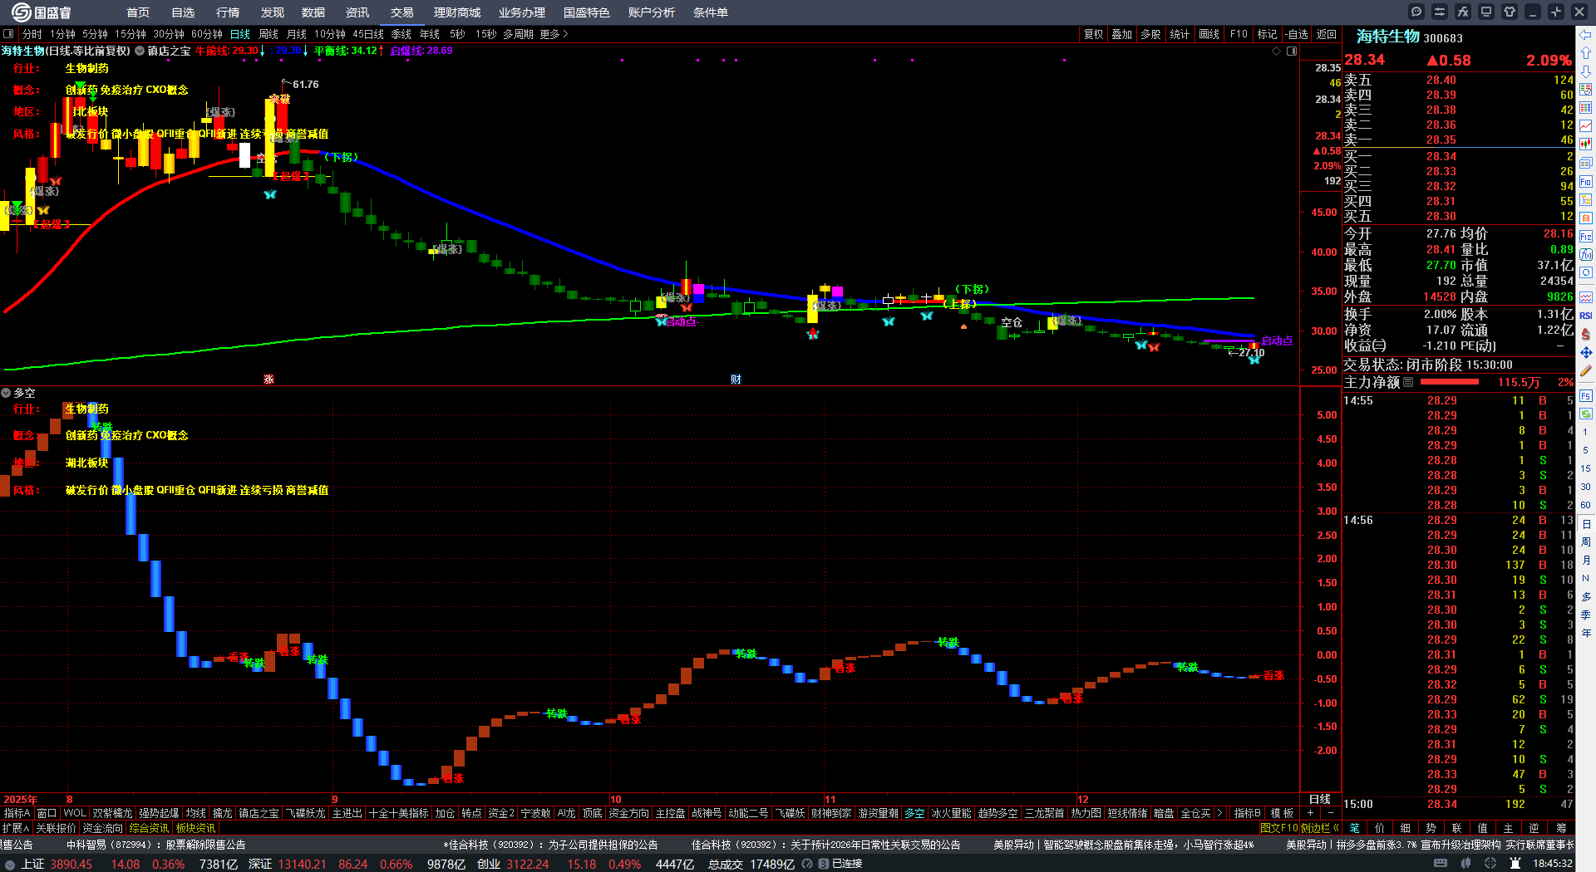This screenshot has width=1596, height=872.
Task: Open the message chat icon in title bar
Action: (1416, 12)
